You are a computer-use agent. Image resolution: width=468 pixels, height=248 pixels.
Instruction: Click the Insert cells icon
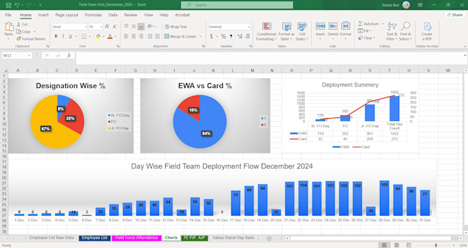point(320,26)
